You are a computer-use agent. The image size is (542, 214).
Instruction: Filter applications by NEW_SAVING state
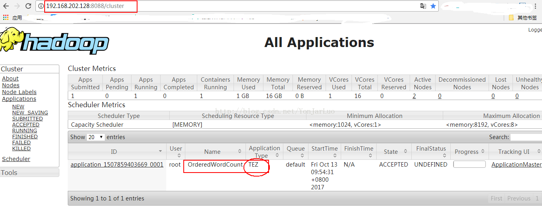click(x=30, y=113)
